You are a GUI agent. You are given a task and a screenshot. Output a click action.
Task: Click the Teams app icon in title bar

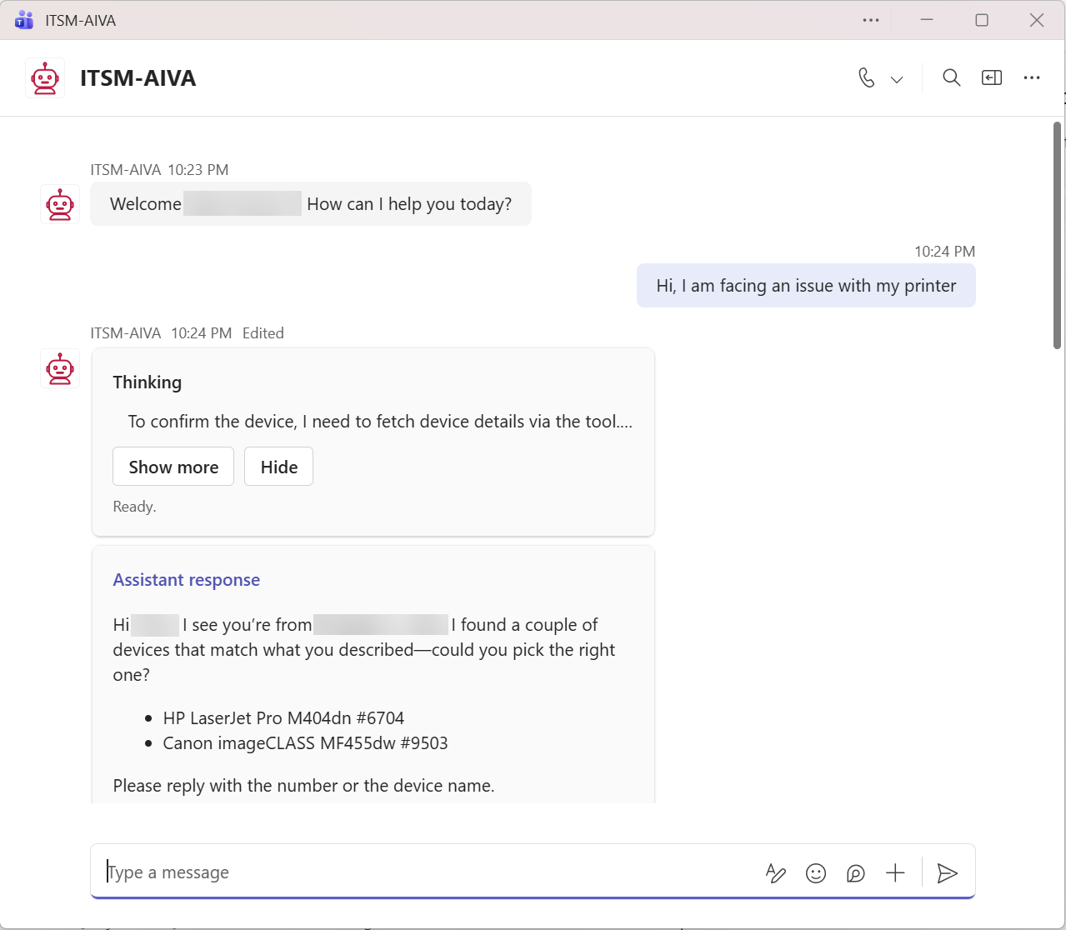(24, 20)
